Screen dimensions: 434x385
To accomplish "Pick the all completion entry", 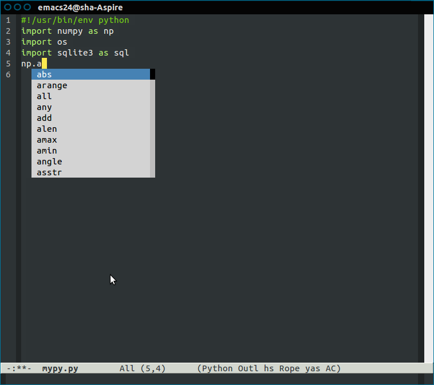I will pos(90,96).
